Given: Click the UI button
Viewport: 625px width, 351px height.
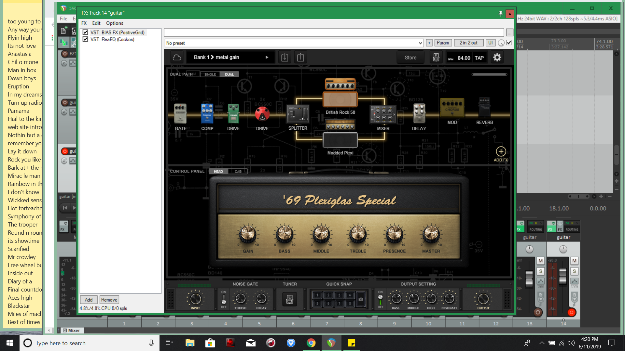Looking at the screenshot, I should pyautogui.click(x=490, y=43).
